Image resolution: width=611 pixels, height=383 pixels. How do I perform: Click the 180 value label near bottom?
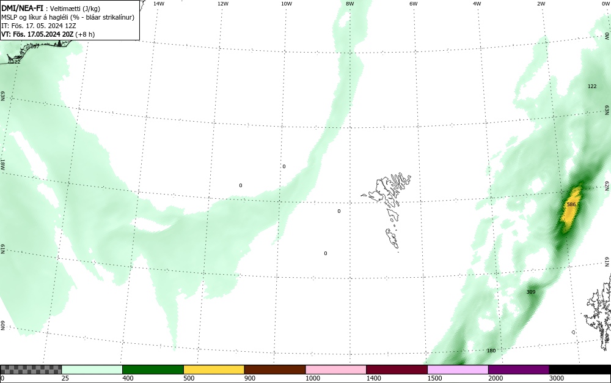(x=491, y=351)
